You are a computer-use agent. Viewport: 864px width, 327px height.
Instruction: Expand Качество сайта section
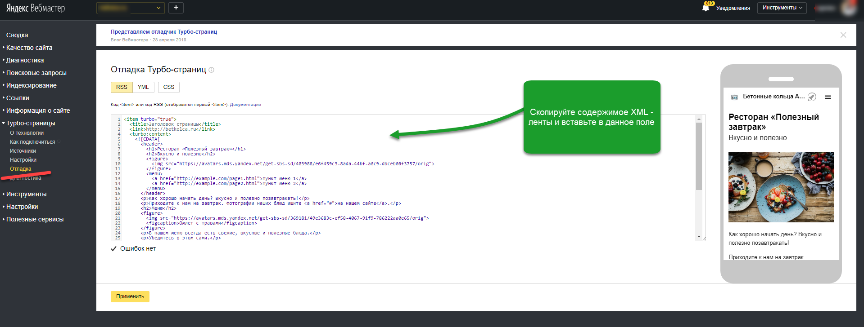coord(29,48)
